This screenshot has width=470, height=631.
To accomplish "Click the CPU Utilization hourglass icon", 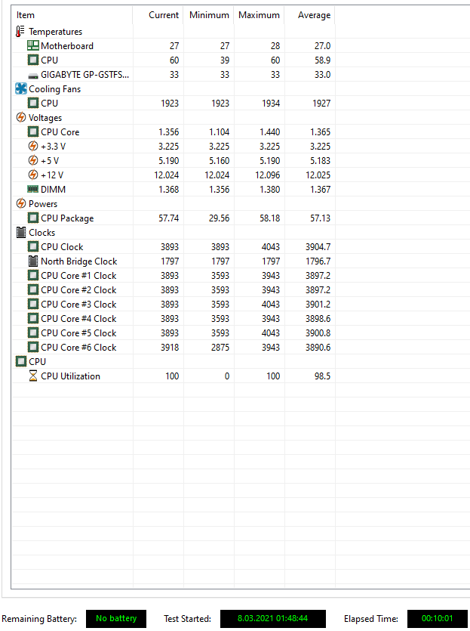I will [x=33, y=376].
